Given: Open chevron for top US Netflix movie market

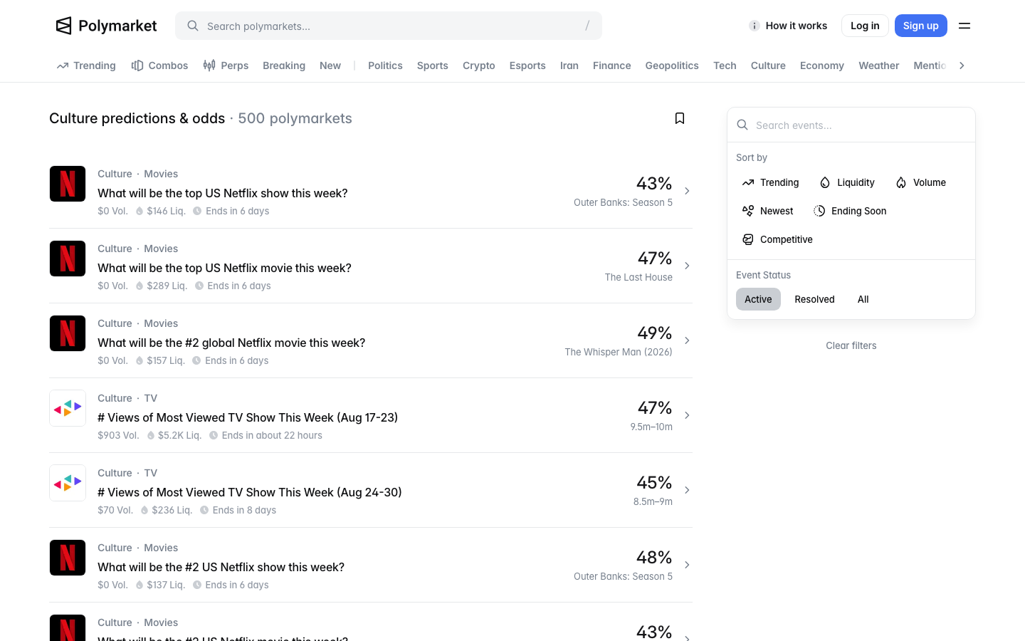Looking at the screenshot, I should click(x=687, y=266).
